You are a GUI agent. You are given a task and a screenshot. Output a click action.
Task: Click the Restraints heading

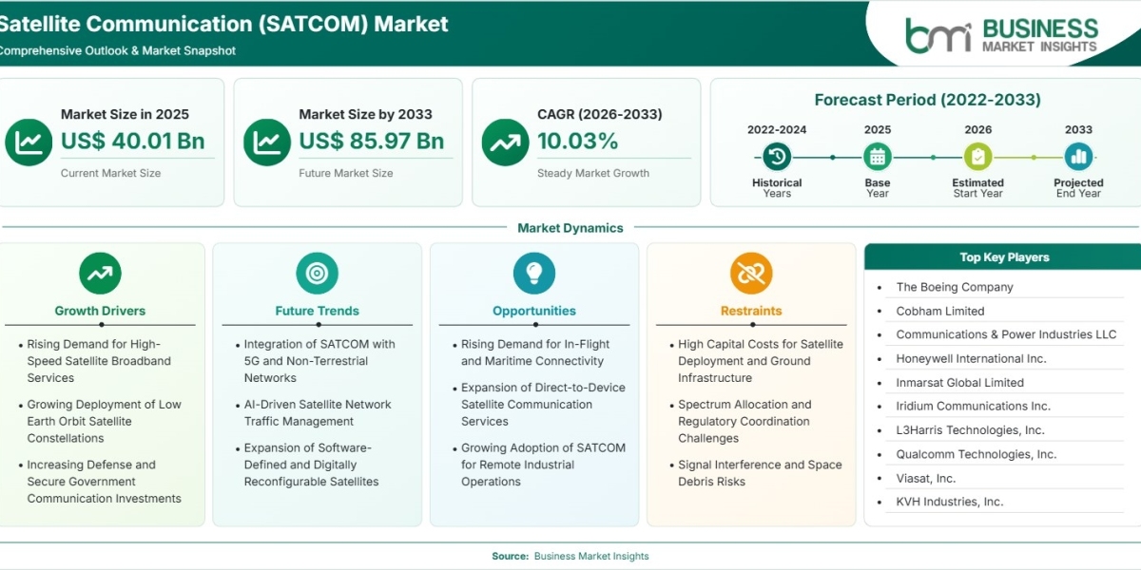(751, 311)
